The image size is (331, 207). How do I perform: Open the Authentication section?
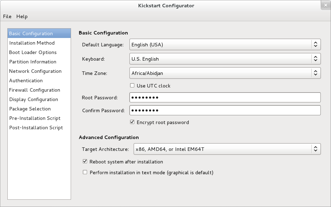coord(26,80)
